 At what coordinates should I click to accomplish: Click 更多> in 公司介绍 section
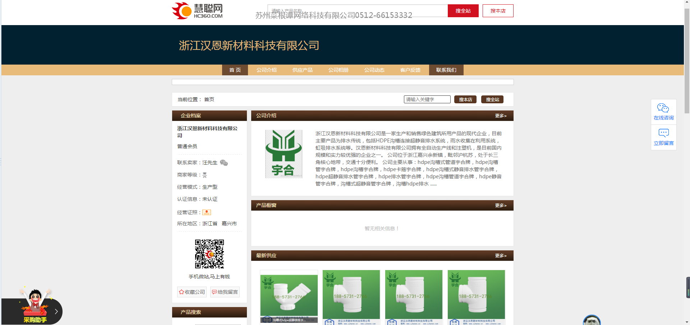(501, 116)
